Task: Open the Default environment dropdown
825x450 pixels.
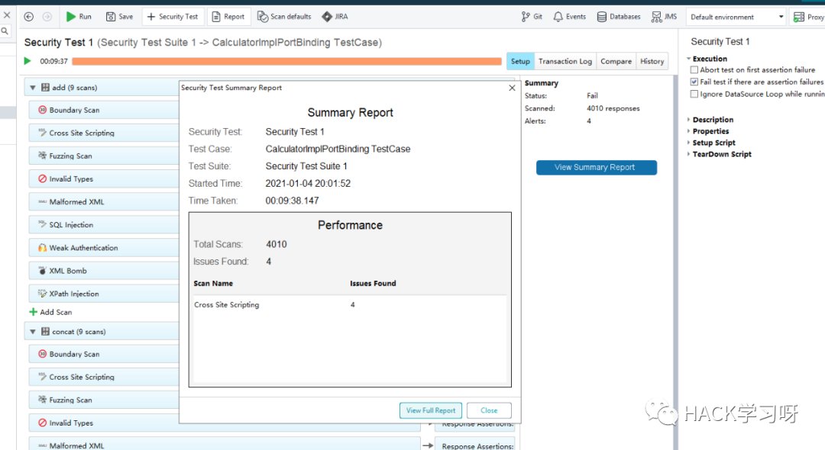Action: [736, 17]
